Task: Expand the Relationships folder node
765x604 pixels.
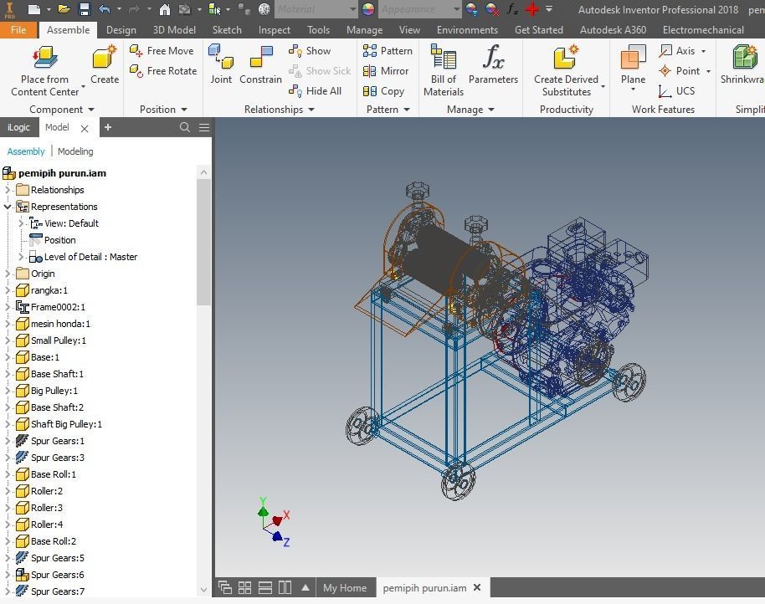Action: pyautogui.click(x=8, y=190)
